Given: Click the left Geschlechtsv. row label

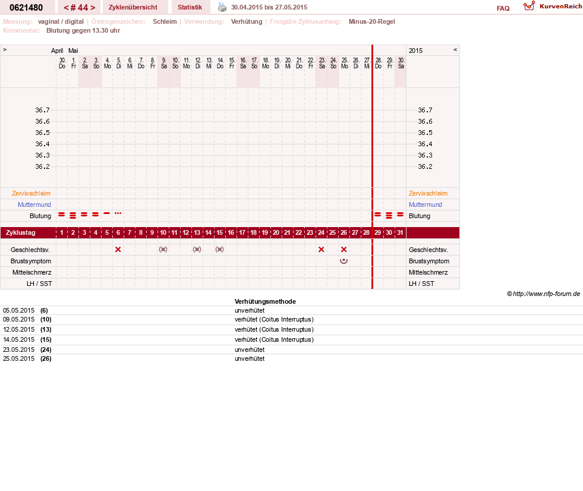Looking at the screenshot, I should pos(30,250).
